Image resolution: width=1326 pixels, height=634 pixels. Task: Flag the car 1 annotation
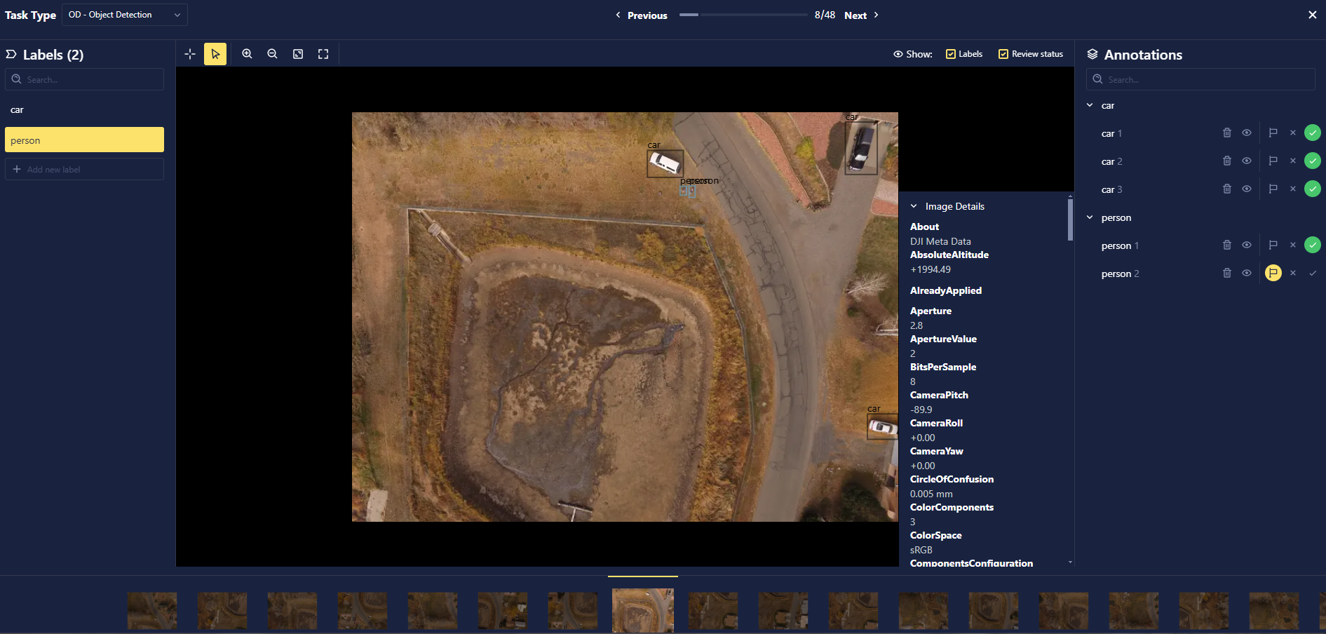pos(1273,133)
